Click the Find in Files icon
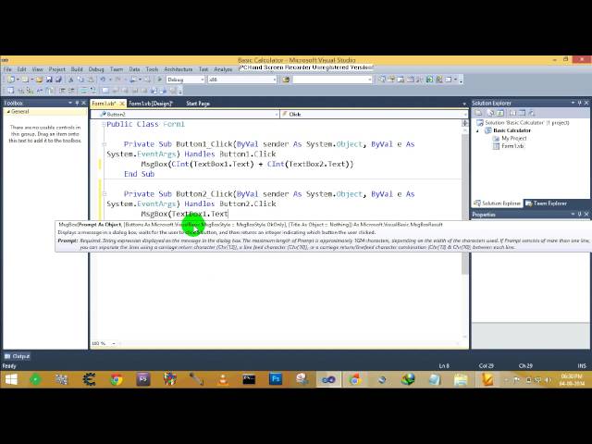 286,80
